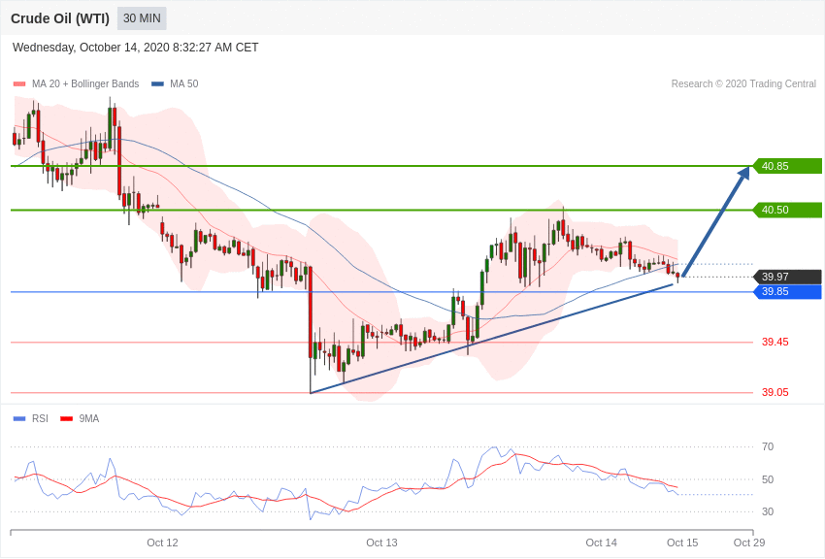Viewport: 825px width, 559px height.
Task: Click the Research © 2020 Trading Central text
Action: click(743, 83)
